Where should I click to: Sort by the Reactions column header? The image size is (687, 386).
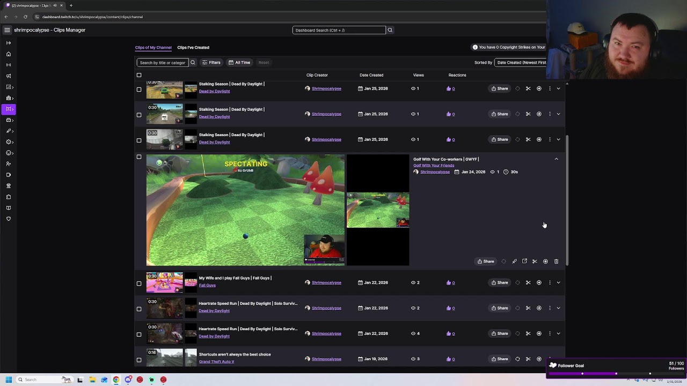coord(457,75)
